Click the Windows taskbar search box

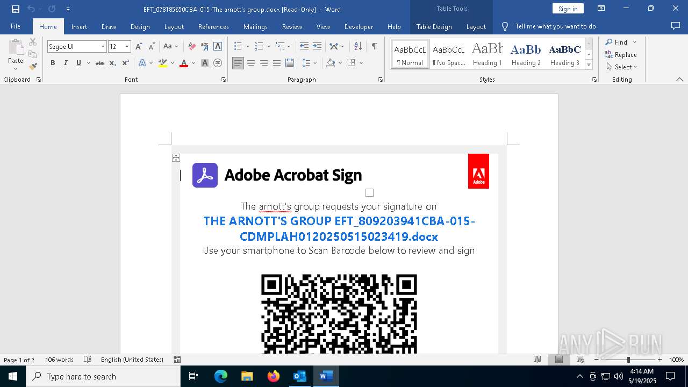pyautogui.click(x=103, y=376)
